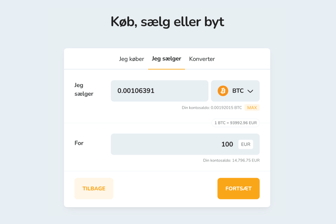
Task: Select the 100 EUR amount field
Action: [185, 144]
